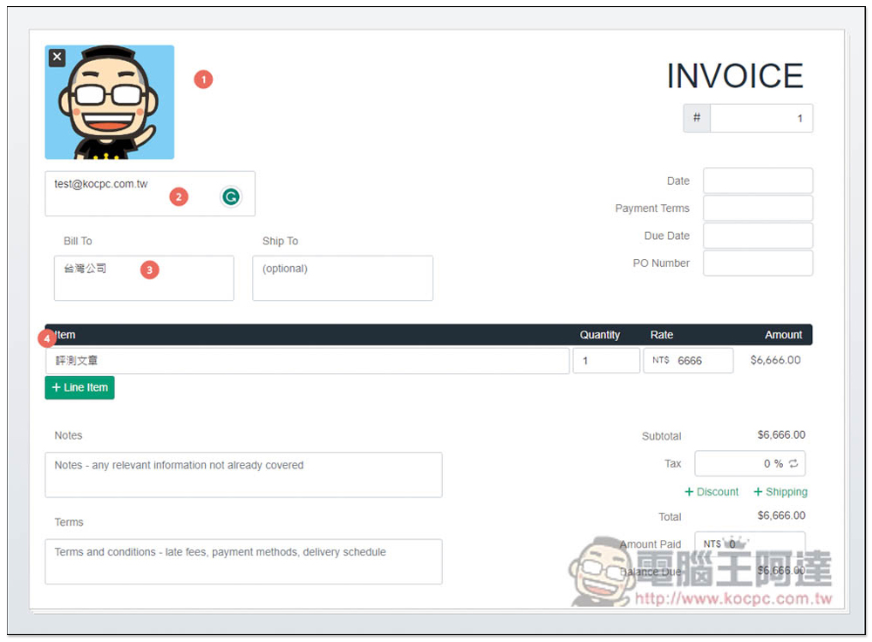The image size is (872, 642).
Task: Click the Ship To label
Action: tap(280, 241)
